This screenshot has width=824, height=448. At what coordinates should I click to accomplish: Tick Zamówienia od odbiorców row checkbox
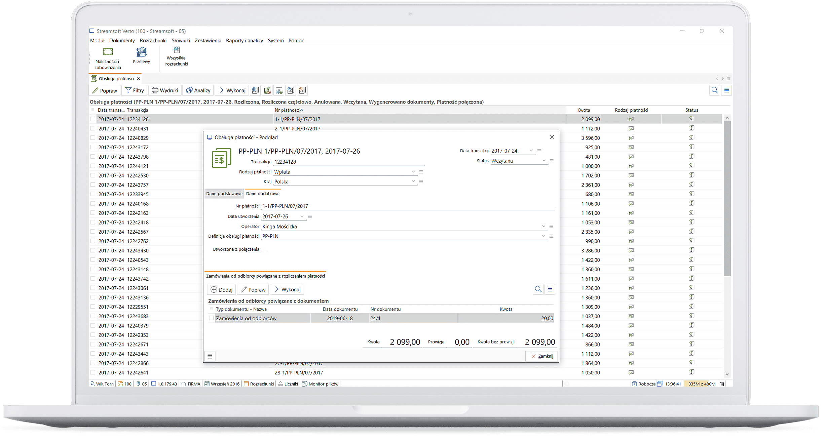click(x=211, y=318)
